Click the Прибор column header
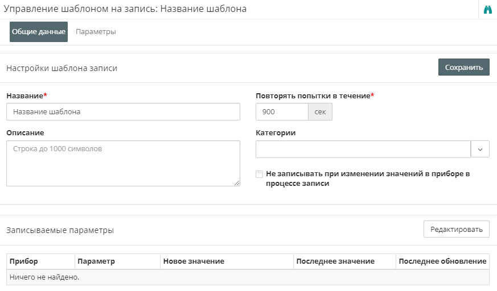 [x=40, y=261]
